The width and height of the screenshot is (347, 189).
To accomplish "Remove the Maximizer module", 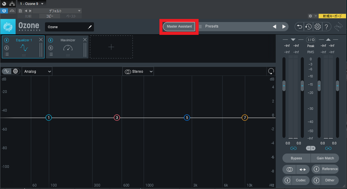I will click(x=85, y=40).
